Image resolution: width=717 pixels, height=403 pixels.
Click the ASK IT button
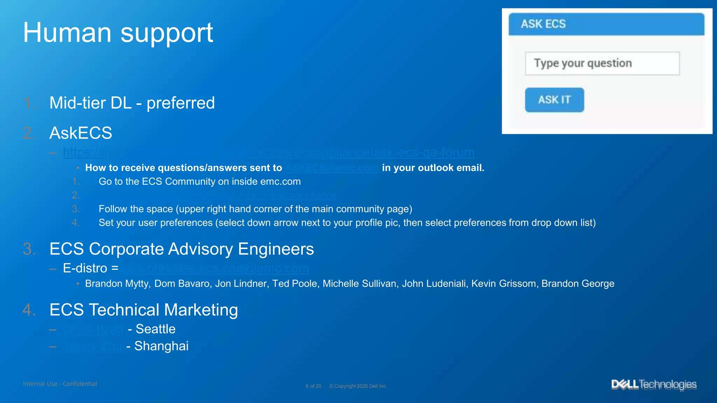tap(554, 100)
